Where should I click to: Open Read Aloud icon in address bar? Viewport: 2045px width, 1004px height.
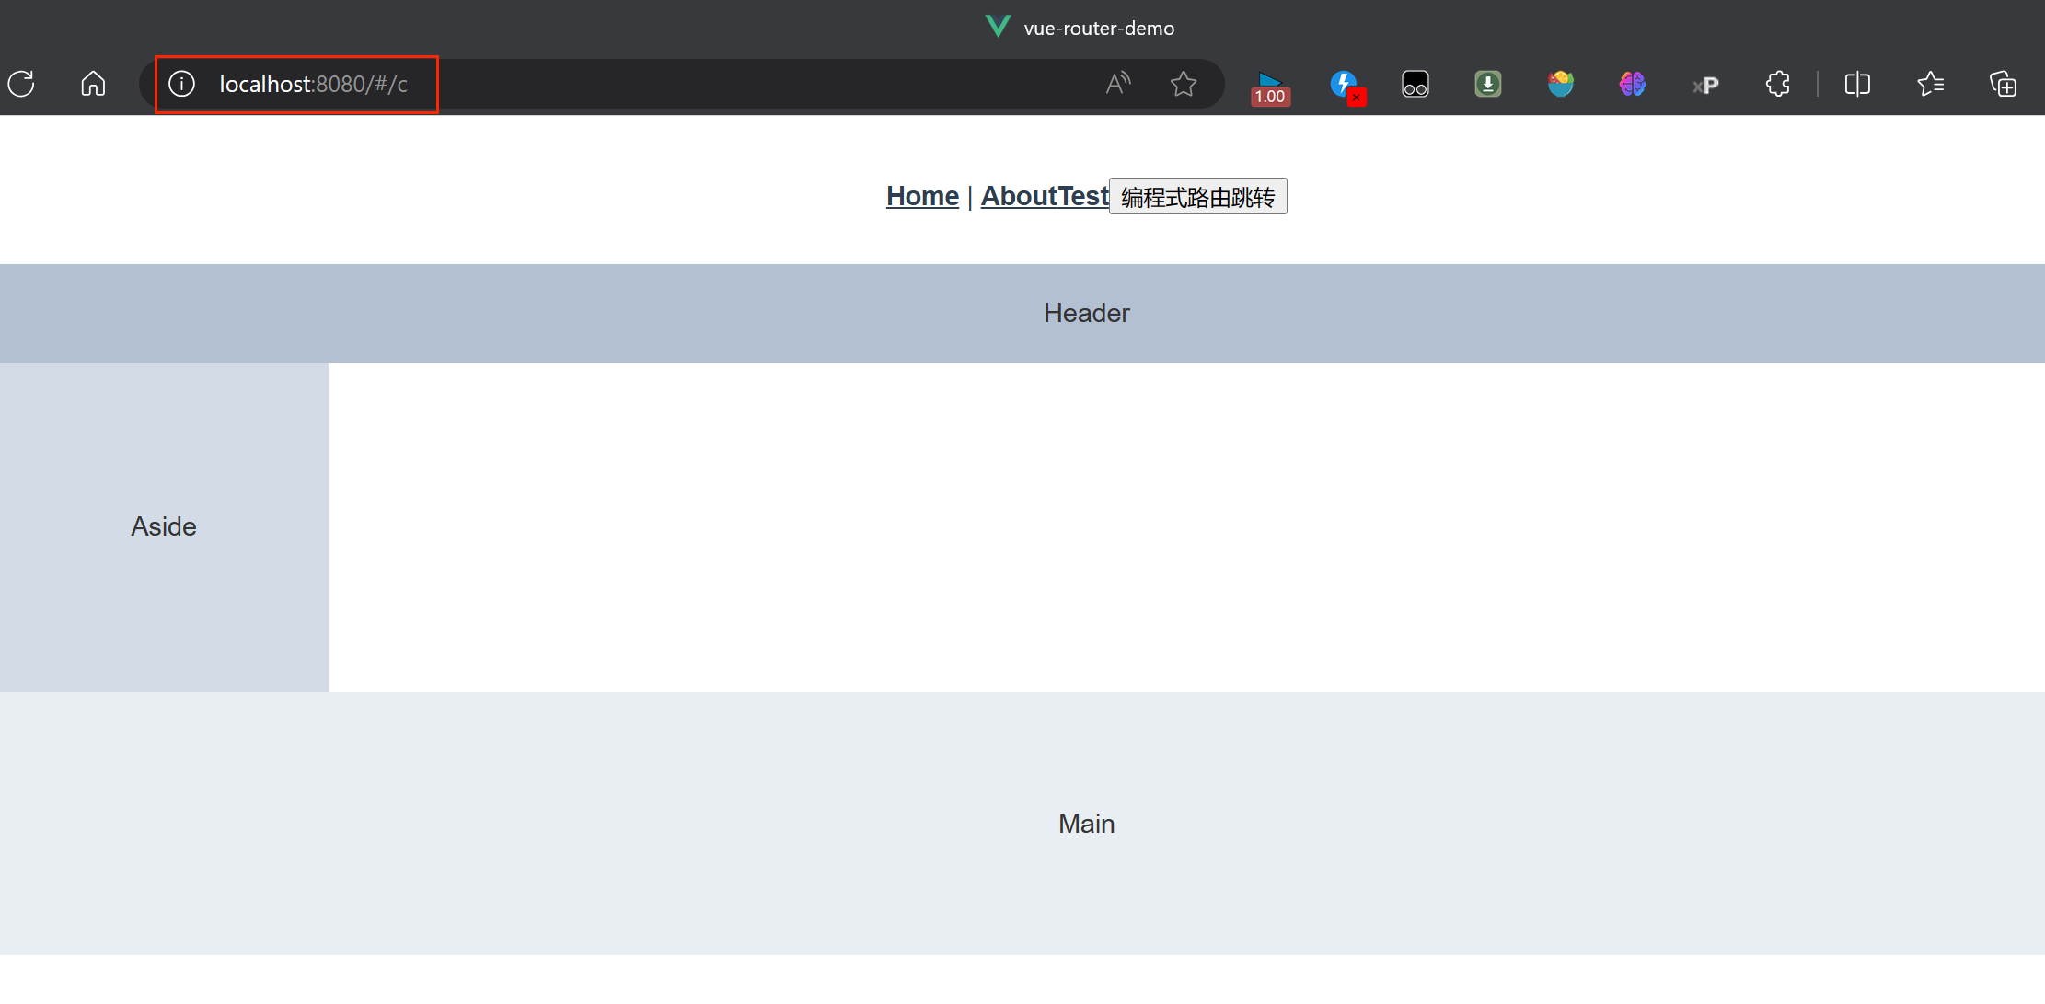(x=1118, y=84)
